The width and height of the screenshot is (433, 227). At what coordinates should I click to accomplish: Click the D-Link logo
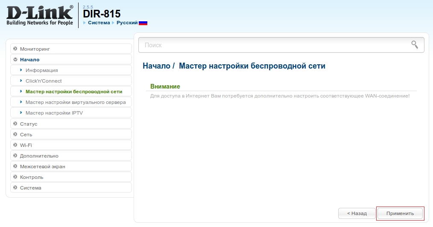tap(40, 15)
